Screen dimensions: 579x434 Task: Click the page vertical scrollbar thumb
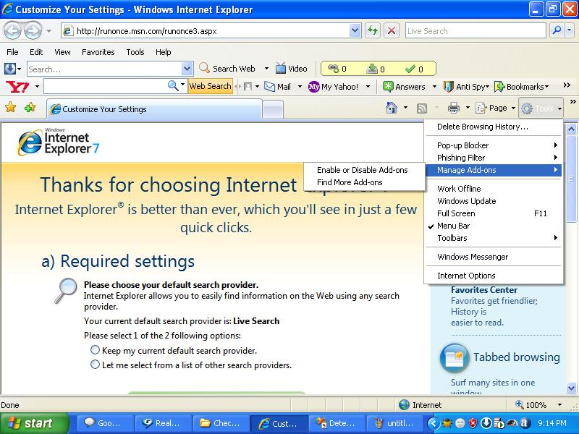pos(571,179)
